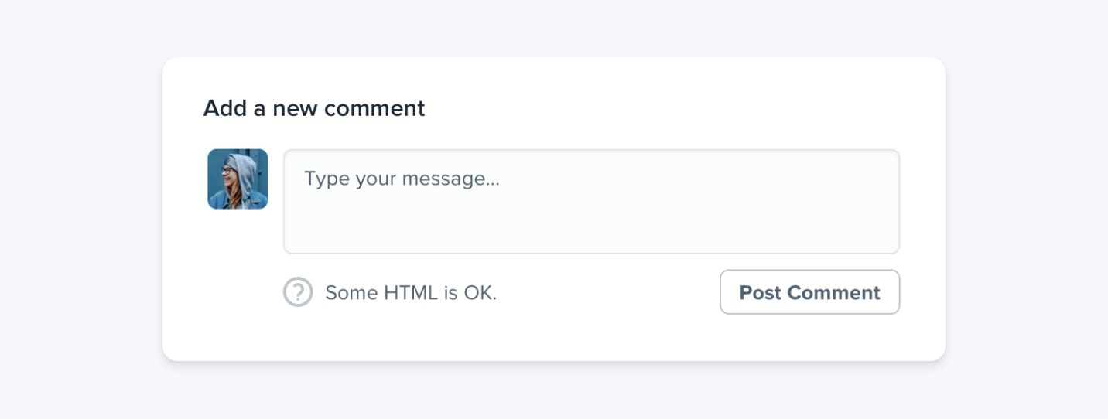Viewport: 1108px width, 419px height.
Task: Click the 'Type your message...' placeholder text
Action: pyautogui.click(x=402, y=179)
